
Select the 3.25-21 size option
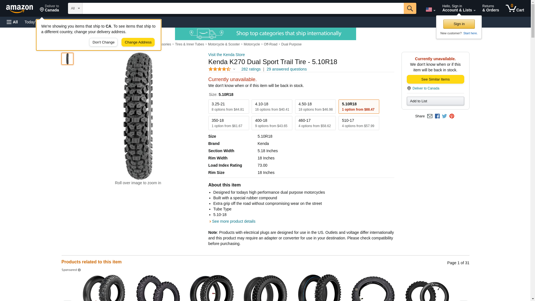tap(228, 107)
